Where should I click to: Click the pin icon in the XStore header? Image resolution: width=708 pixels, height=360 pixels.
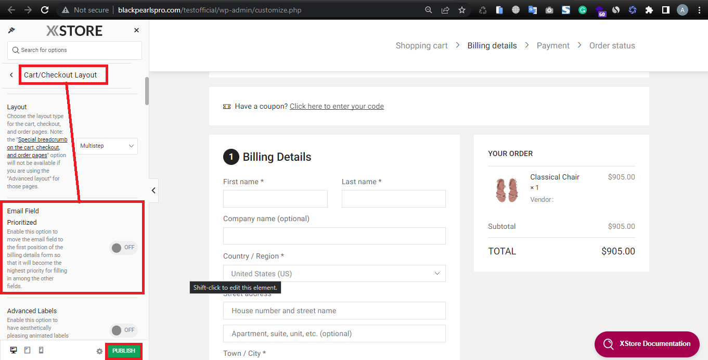click(12, 31)
